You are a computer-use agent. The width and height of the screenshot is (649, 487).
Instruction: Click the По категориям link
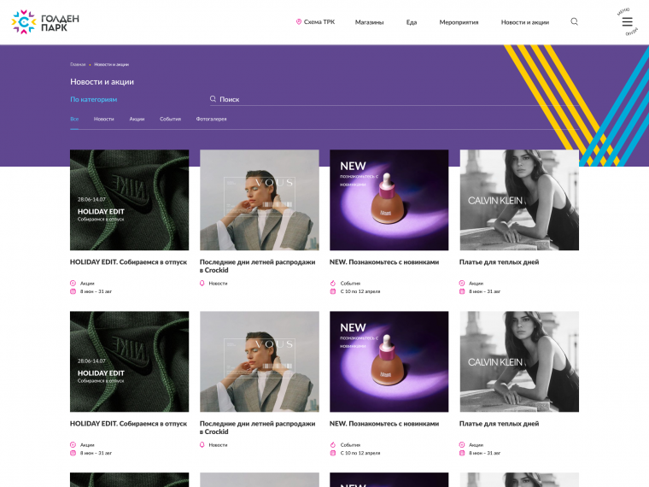(x=94, y=99)
